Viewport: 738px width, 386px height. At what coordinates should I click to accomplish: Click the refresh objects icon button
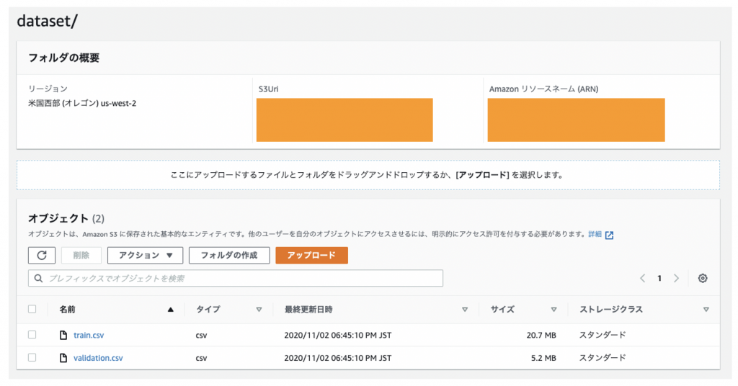point(42,256)
